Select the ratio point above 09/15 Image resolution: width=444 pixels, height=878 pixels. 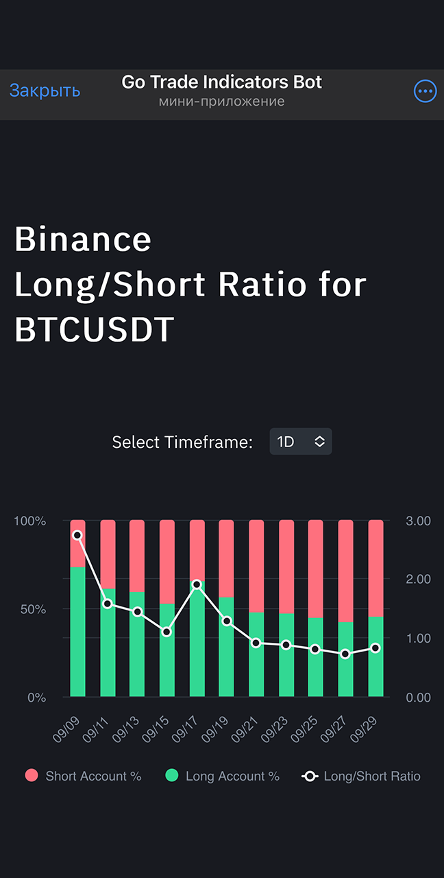point(166,632)
